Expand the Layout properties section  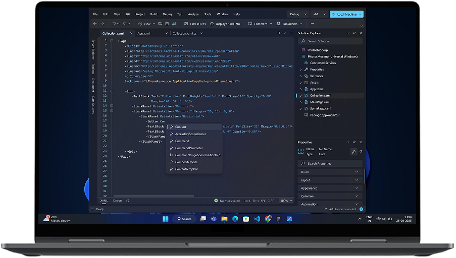[x=330, y=180]
